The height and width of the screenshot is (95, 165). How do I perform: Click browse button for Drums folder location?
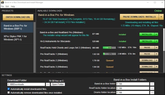click(x=152, y=92)
